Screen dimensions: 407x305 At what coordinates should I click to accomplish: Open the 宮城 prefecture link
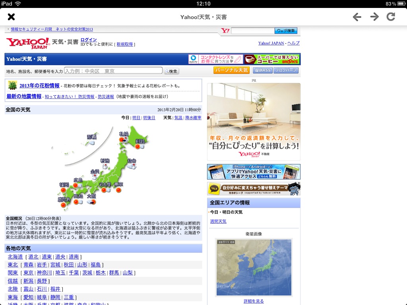click(x=55, y=265)
